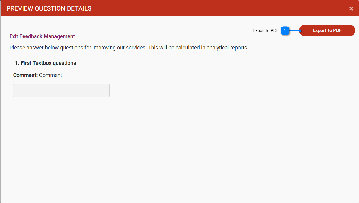This screenshot has width=359, height=203.
Task: Focus the Comment text input box
Action: [61, 90]
